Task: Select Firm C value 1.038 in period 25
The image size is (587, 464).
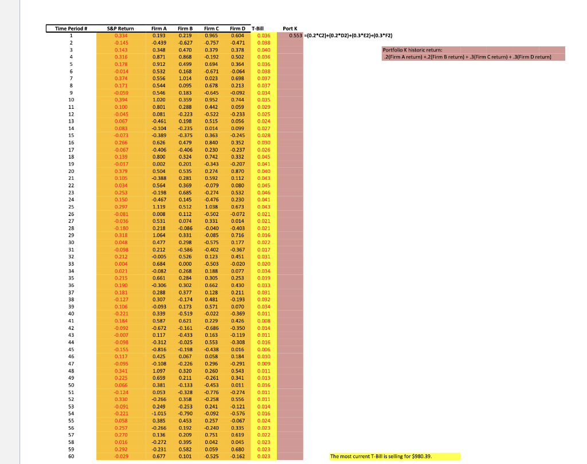Action: (211, 207)
